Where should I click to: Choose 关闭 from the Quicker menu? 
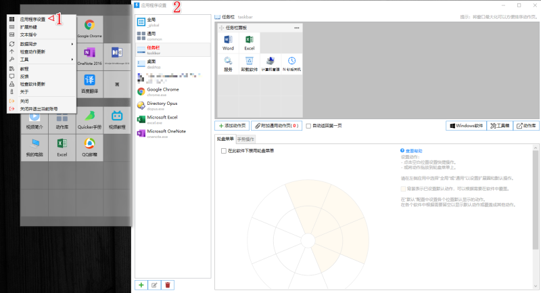point(41,101)
